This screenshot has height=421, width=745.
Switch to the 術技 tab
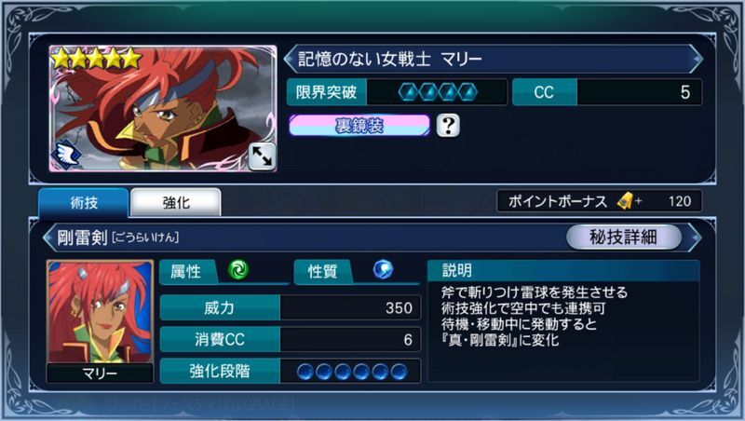[x=84, y=203]
